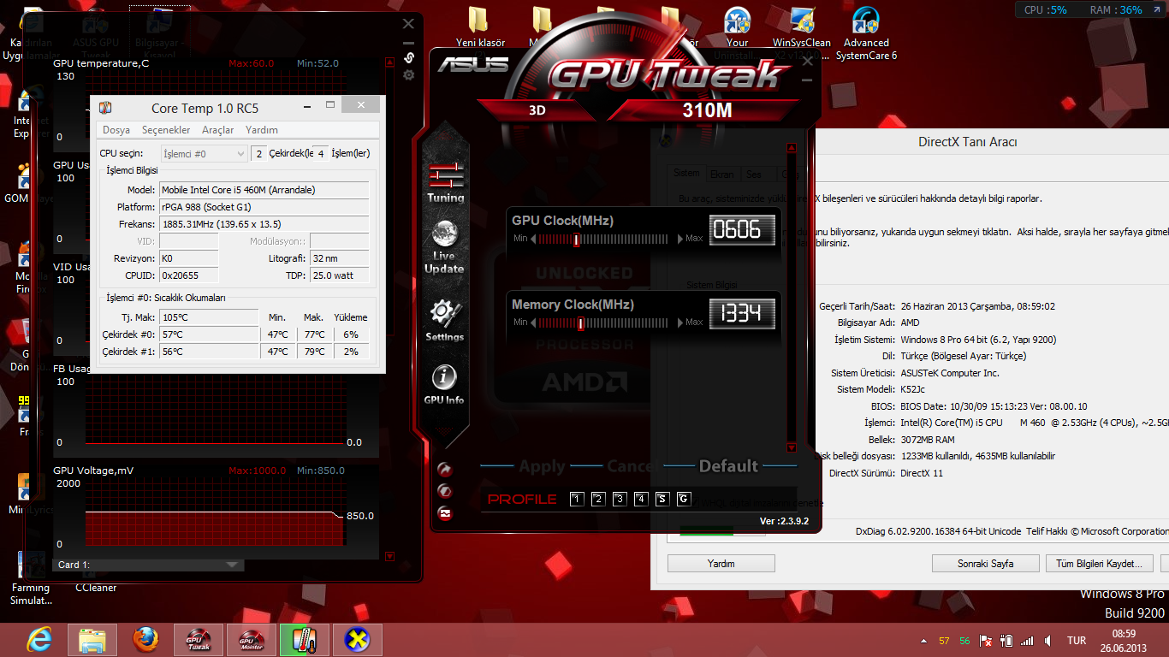1169x657 pixels.
Task: Launch Internet Explorer from the taskbar
Action: pyautogui.click(x=39, y=639)
